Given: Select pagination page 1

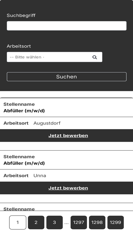Looking at the screenshot, I should 18,222.
